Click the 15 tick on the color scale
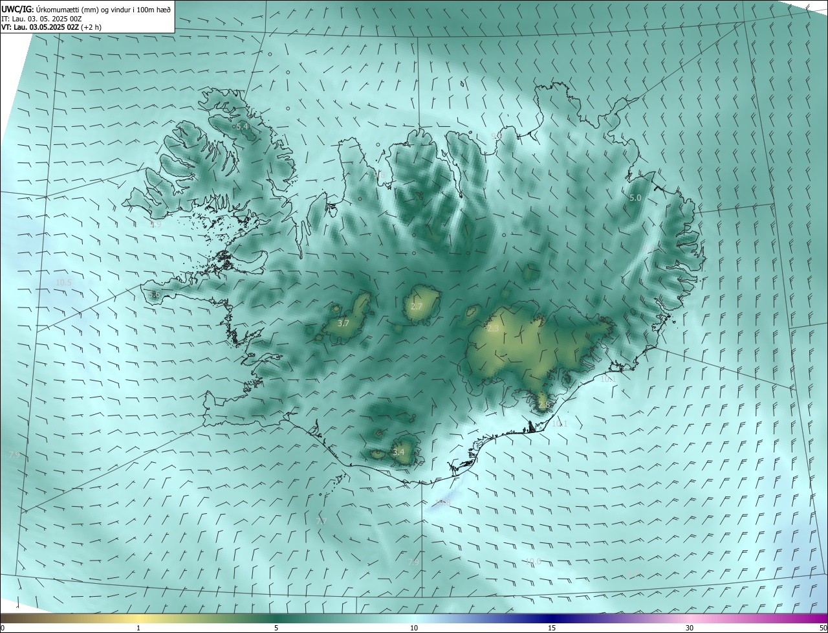The image size is (828, 633). coord(552,628)
